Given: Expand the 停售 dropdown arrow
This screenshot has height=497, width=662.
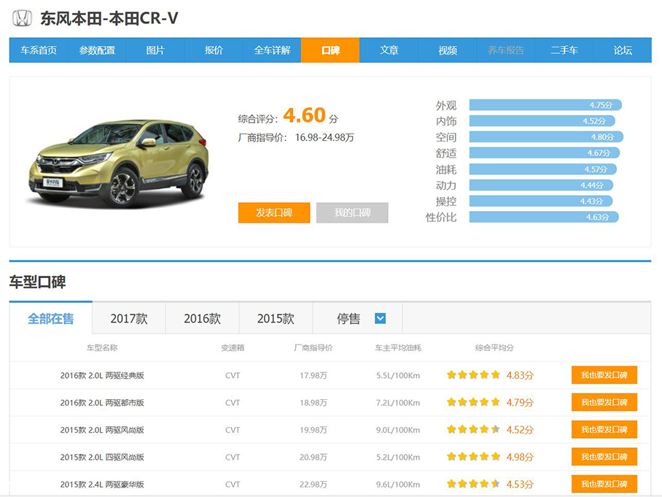Looking at the screenshot, I should pos(380,318).
